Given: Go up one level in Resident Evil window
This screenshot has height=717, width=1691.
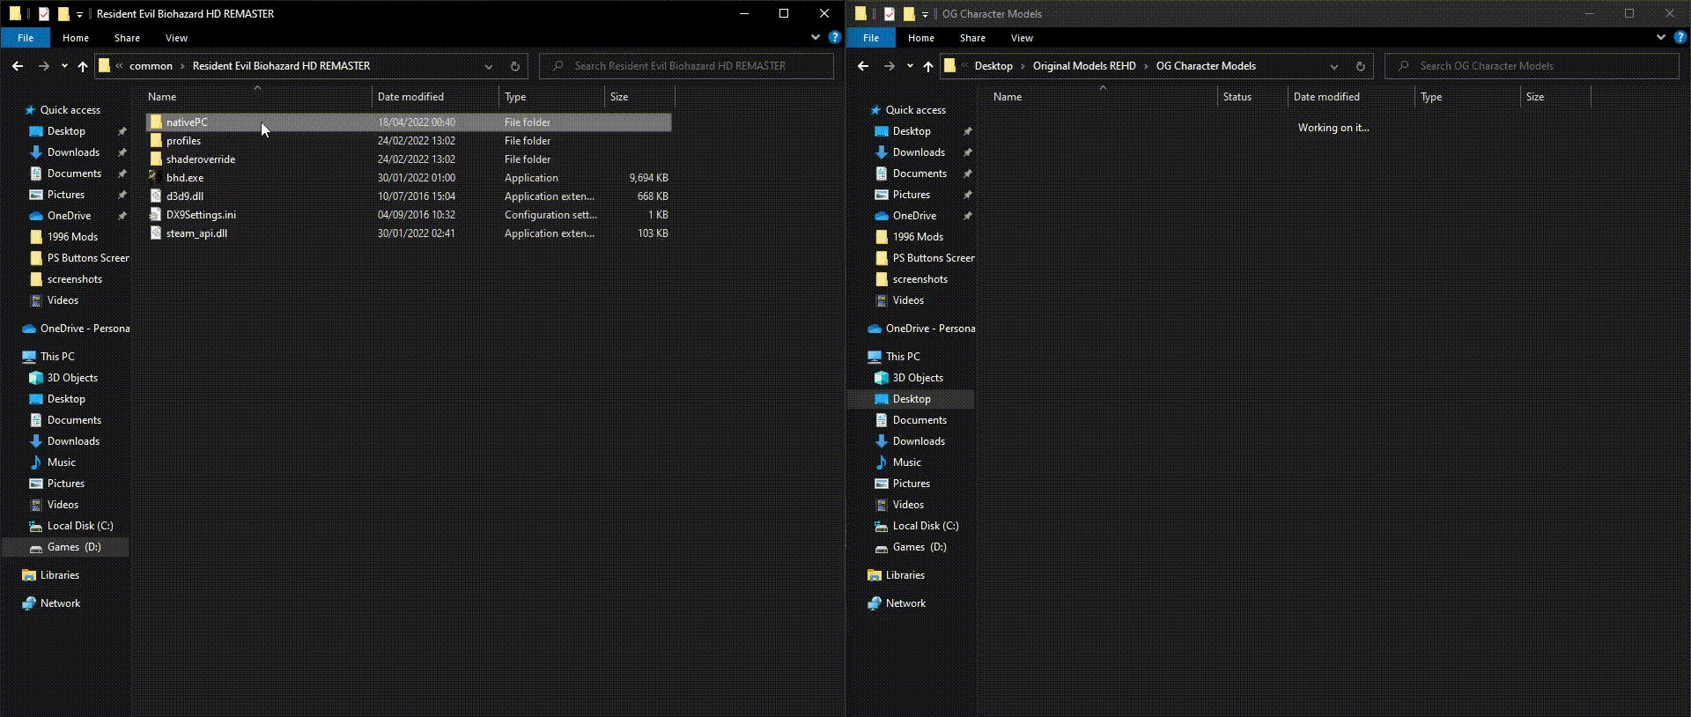Looking at the screenshot, I should tap(83, 66).
